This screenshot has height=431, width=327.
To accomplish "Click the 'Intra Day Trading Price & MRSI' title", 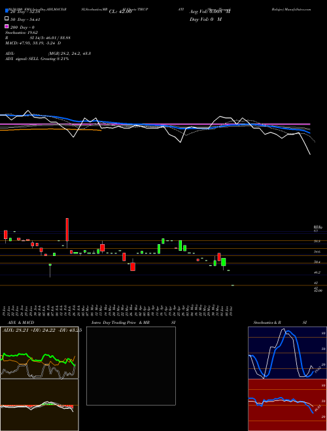I will [x=133, y=323].
